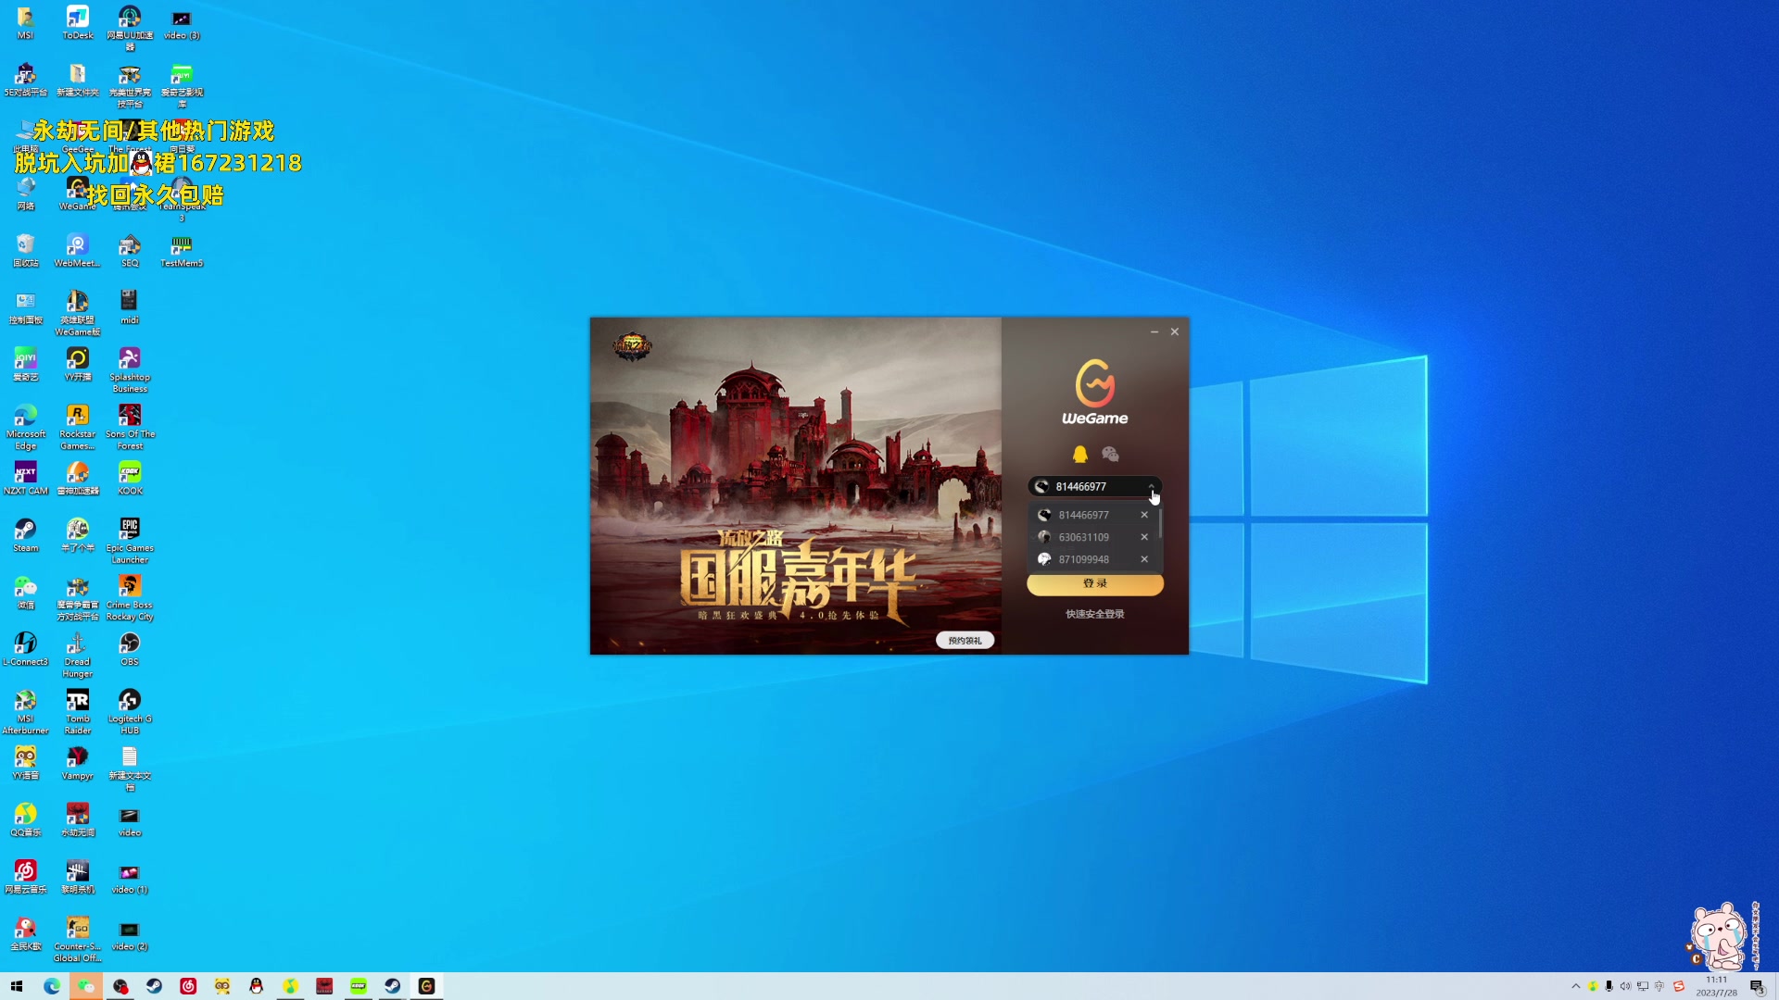Viewport: 1779px width, 1000px height.
Task: Open Windows Start menu
Action: point(16,986)
